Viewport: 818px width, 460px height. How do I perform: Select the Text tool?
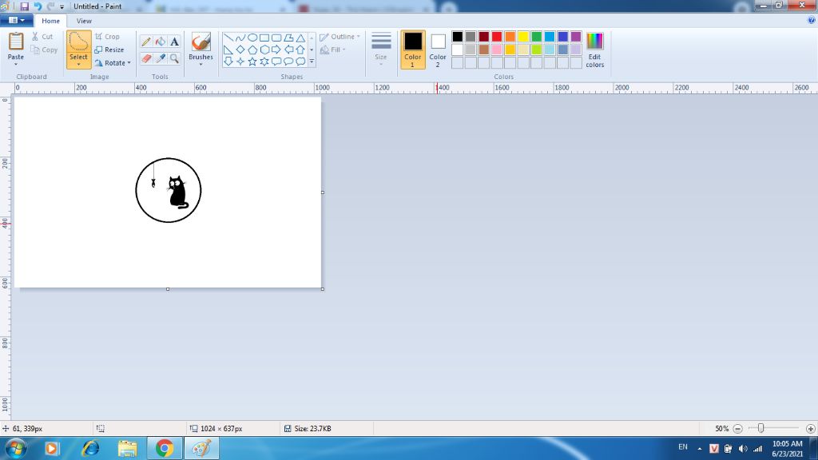174,42
